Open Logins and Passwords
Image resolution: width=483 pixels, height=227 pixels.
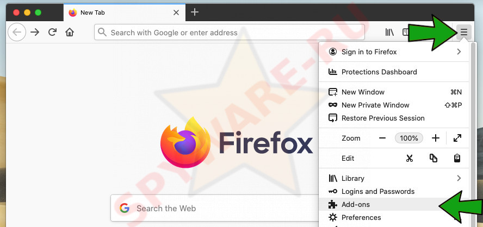[394, 191]
